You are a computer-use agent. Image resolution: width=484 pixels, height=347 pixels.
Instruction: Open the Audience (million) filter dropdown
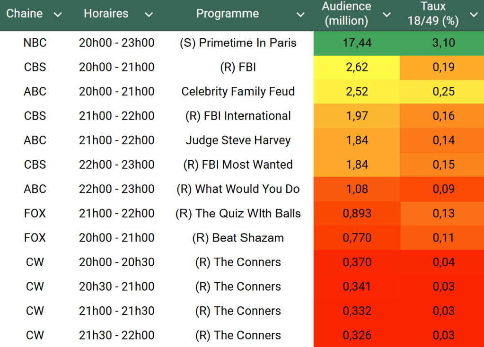[387, 15]
